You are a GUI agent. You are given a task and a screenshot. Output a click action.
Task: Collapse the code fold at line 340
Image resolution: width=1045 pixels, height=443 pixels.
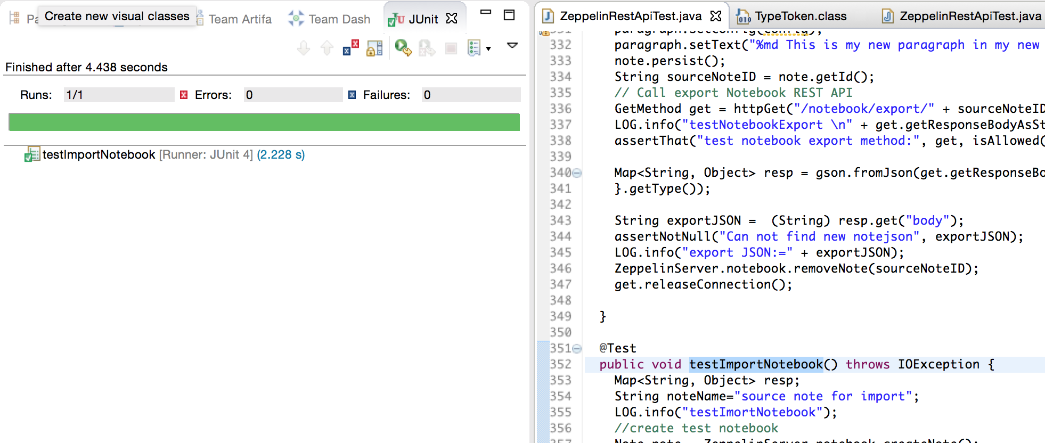point(577,173)
